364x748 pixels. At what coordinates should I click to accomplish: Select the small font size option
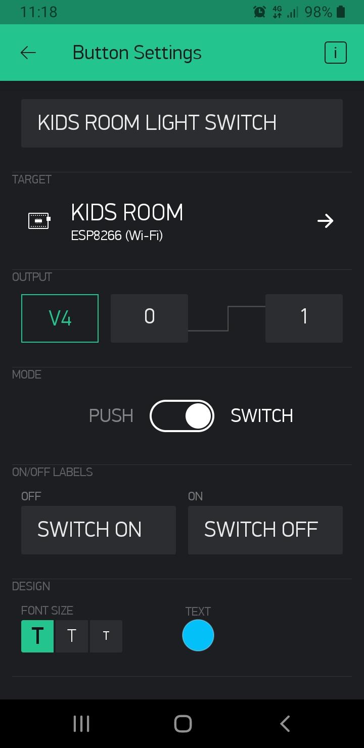coord(106,636)
